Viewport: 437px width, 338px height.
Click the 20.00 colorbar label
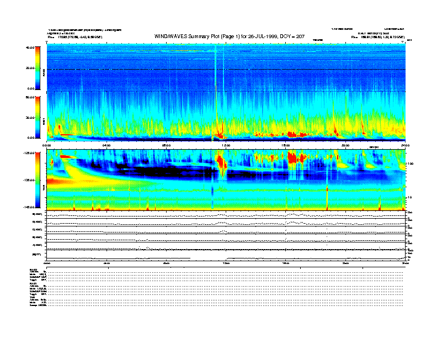[x=30, y=68]
